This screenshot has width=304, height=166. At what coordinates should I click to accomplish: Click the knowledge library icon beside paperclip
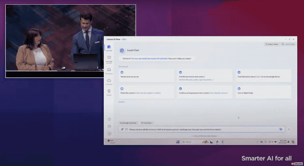[x=126, y=129]
